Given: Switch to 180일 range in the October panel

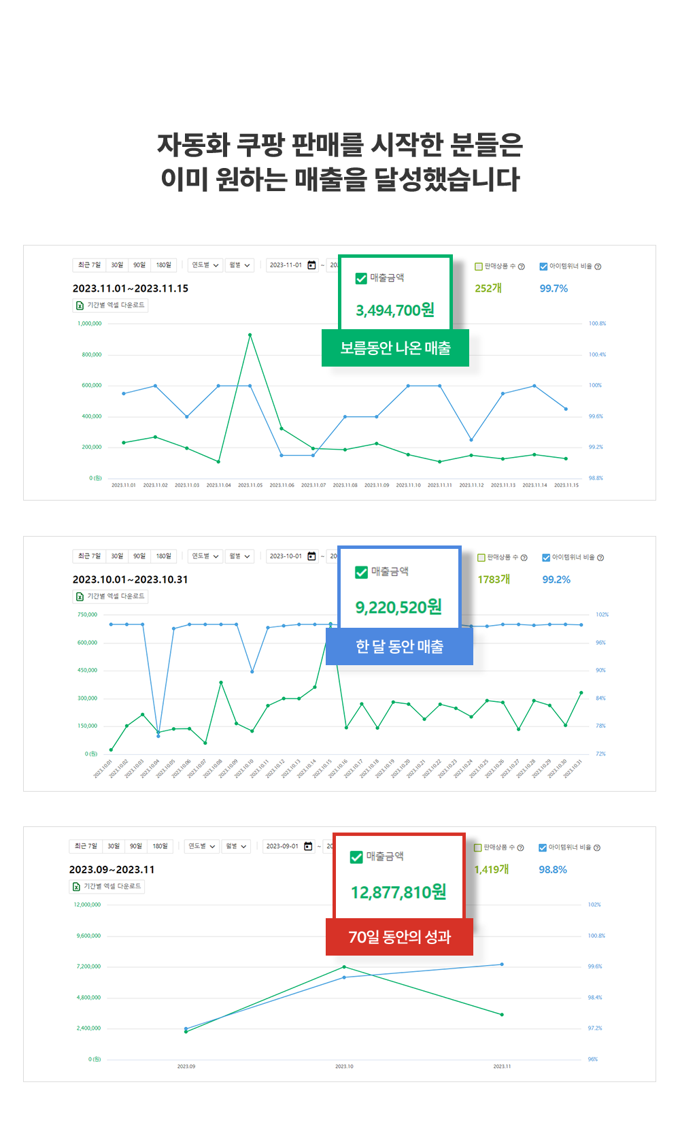Looking at the screenshot, I should [x=164, y=556].
